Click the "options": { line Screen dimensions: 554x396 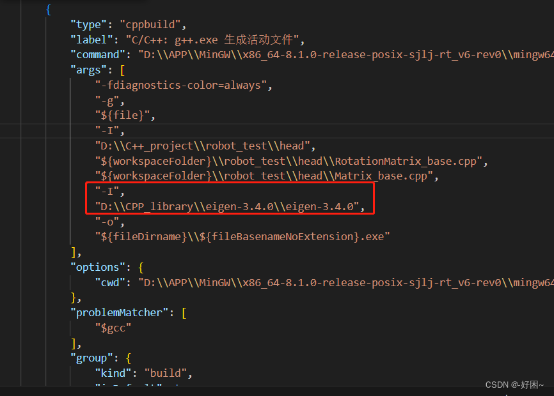coord(107,267)
